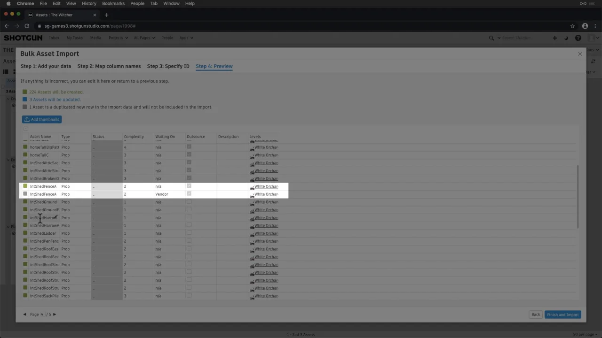Toggle Outsource checkbox for intShedLadder row
Image resolution: width=602 pixels, height=338 pixels.
tap(189, 233)
